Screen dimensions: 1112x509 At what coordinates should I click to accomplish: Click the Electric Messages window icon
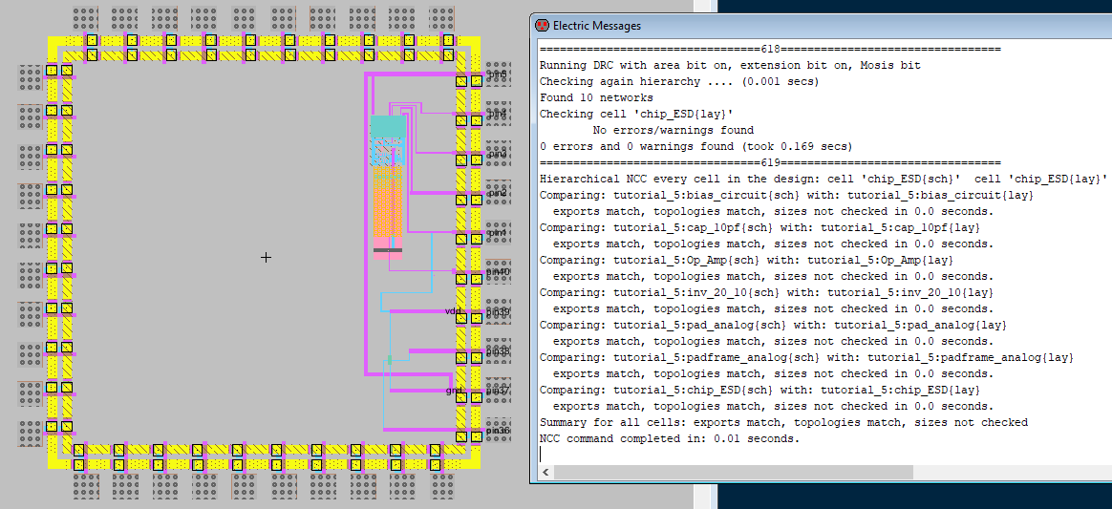tap(543, 26)
